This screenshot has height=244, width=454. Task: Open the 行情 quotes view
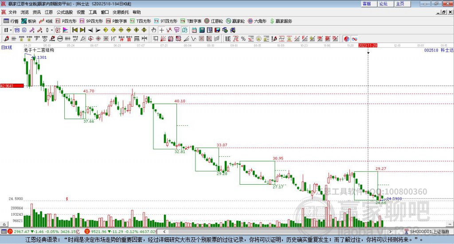point(11,21)
